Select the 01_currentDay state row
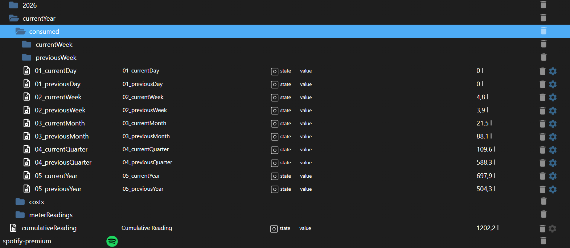 click(x=285, y=71)
